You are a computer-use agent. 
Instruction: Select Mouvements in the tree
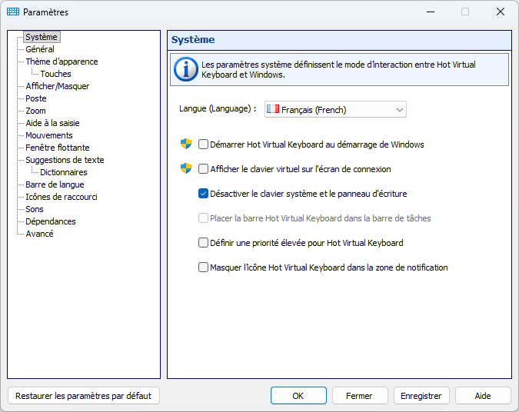(49, 135)
